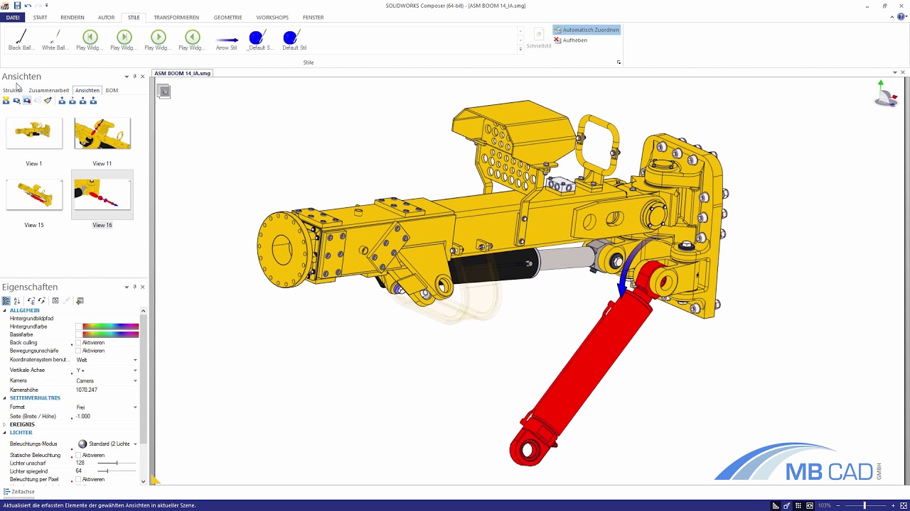Screen dimensions: 910x511
Task: Expand the EREIGNIS section
Action: click(4, 424)
